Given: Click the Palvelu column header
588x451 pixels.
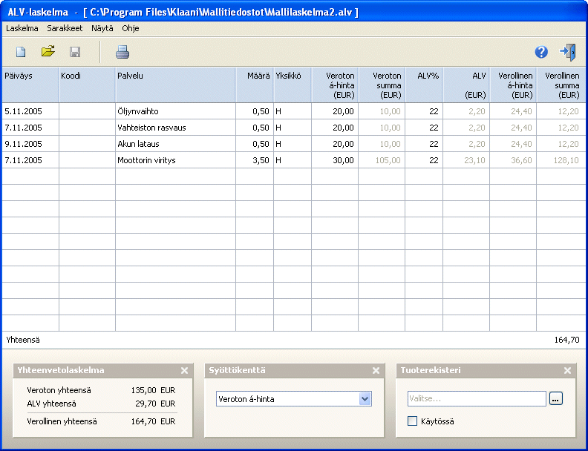Looking at the screenshot, I should [x=175, y=85].
